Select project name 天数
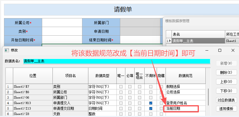 click(x=70, y=114)
